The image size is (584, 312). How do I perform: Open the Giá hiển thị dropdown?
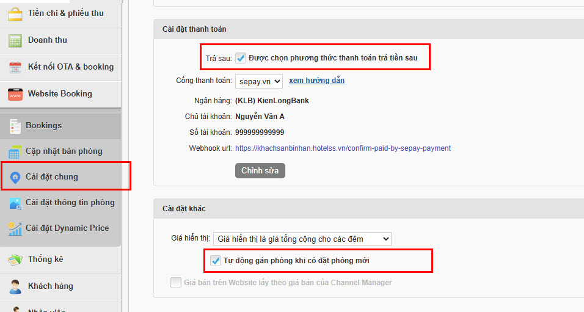pyautogui.click(x=302, y=239)
